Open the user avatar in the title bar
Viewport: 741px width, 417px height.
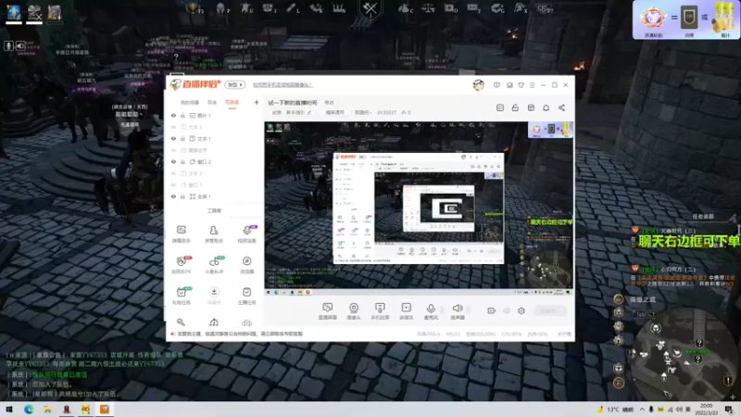point(478,85)
